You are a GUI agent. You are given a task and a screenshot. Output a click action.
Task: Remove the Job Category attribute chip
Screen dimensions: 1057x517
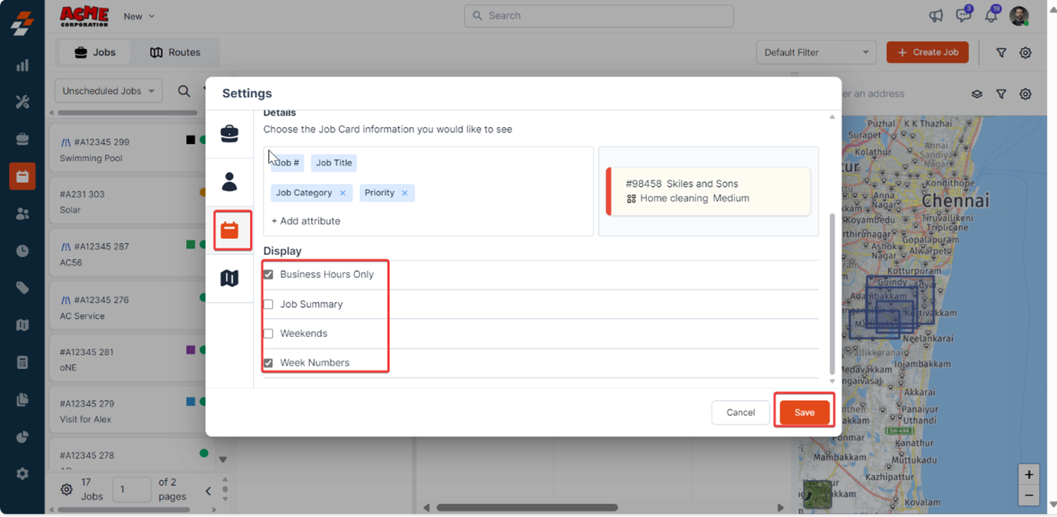tap(343, 193)
